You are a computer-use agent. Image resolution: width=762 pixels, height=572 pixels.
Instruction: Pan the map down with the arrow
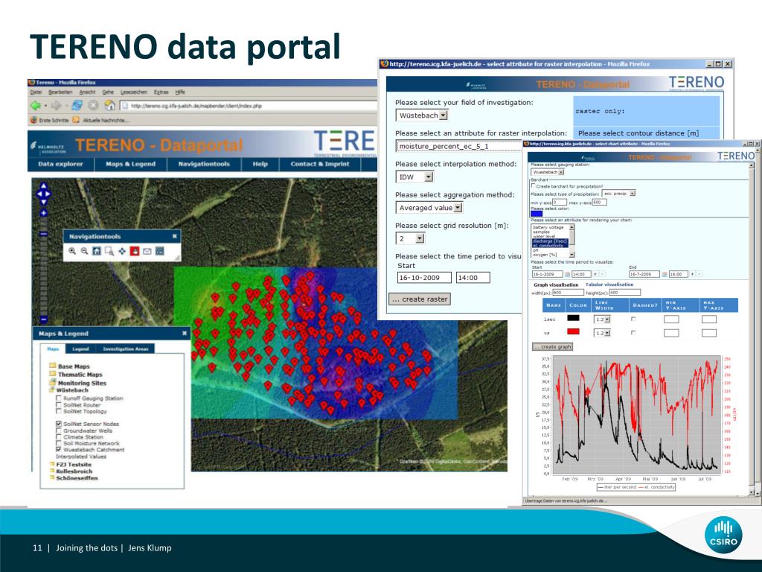(x=43, y=202)
